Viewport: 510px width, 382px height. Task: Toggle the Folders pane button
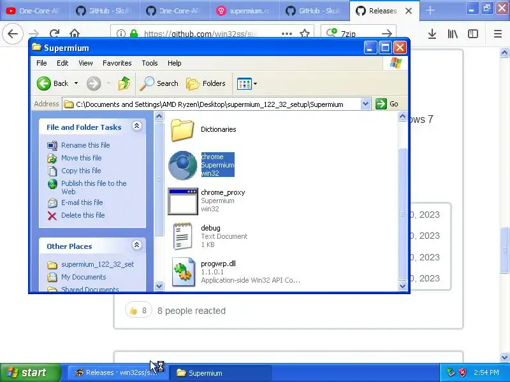(x=205, y=83)
